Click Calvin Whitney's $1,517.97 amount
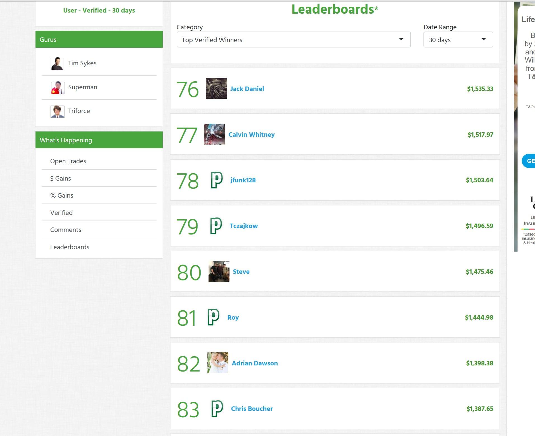This screenshot has width=535, height=436. (480, 135)
